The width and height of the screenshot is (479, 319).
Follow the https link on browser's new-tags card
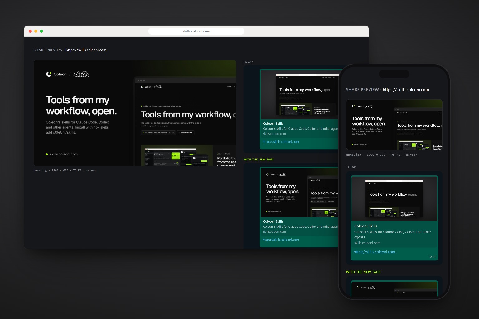281,240
